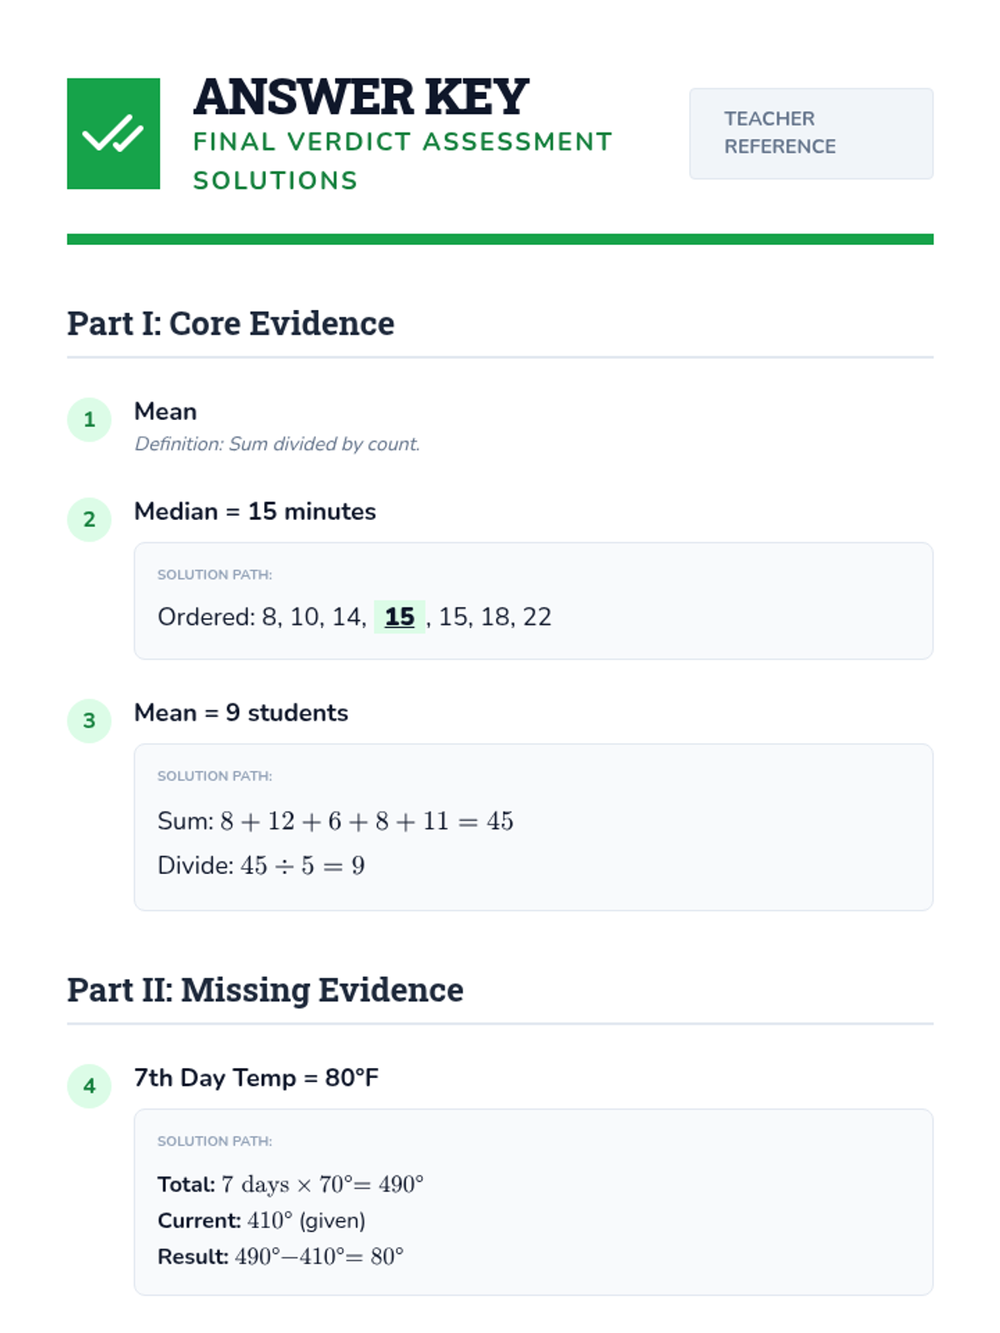Click the Result 490°−410°= 80° line
This screenshot has width=1000, height=1333.
(280, 1256)
